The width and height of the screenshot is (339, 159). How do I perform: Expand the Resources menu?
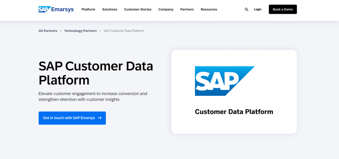tap(209, 9)
